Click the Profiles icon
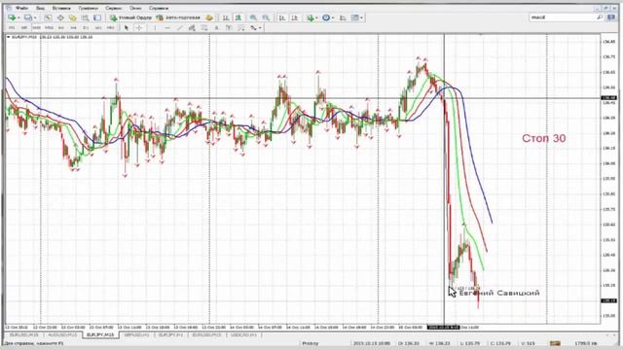 click(x=28, y=17)
